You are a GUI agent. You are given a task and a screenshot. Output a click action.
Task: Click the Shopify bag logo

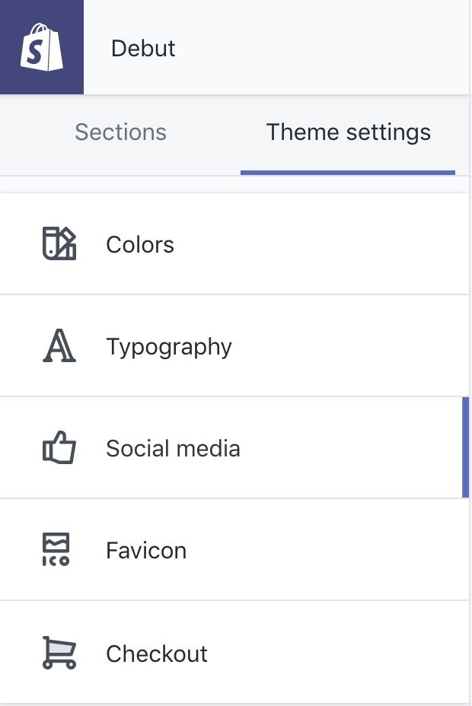[41, 47]
